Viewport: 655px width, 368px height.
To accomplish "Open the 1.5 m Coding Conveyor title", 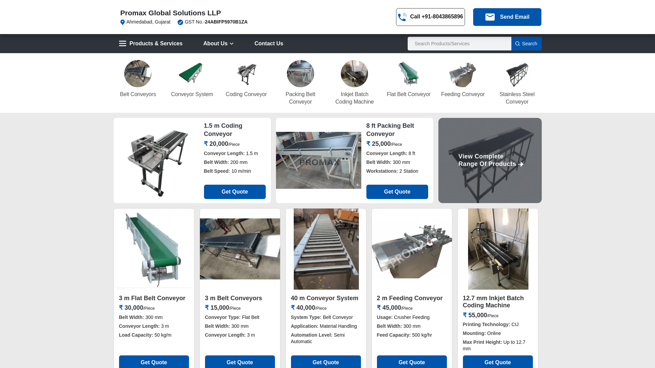I will [x=223, y=130].
